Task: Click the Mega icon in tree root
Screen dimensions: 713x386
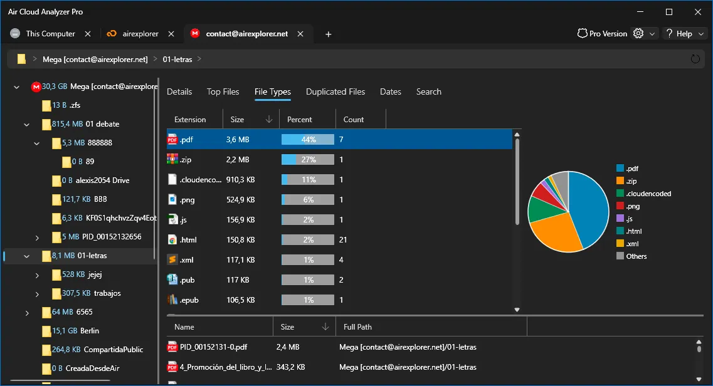Action: tap(36, 86)
